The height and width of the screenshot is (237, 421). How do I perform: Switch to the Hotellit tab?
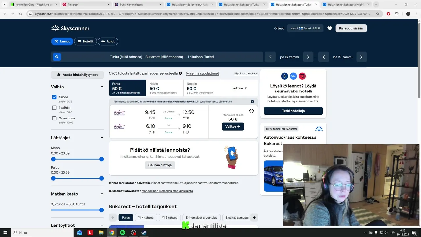(86, 41)
